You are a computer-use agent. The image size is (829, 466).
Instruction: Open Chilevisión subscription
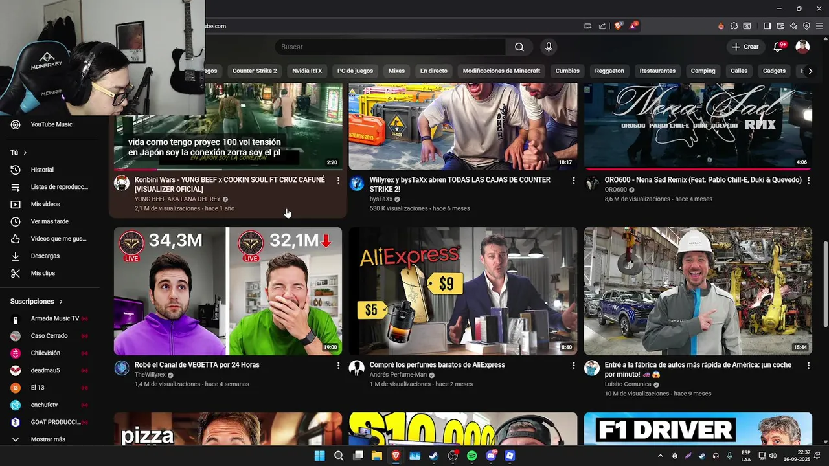pyautogui.click(x=51, y=353)
